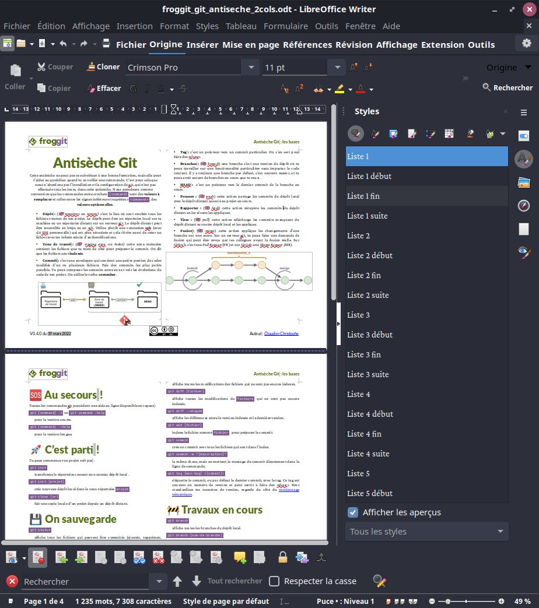Toggle style Spotlight in the Styles panel toolbar

click(x=470, y=133)
